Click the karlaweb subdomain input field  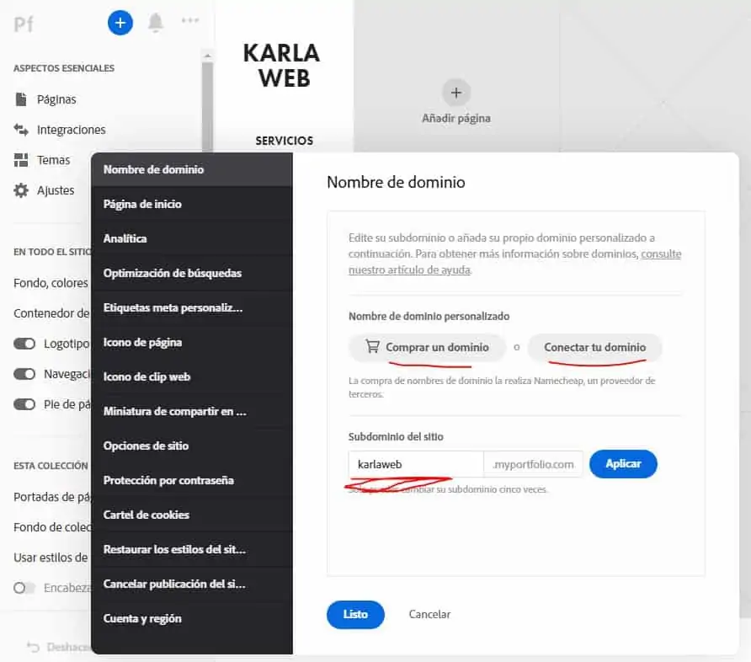pyautogui.click(x=416, y=464)
